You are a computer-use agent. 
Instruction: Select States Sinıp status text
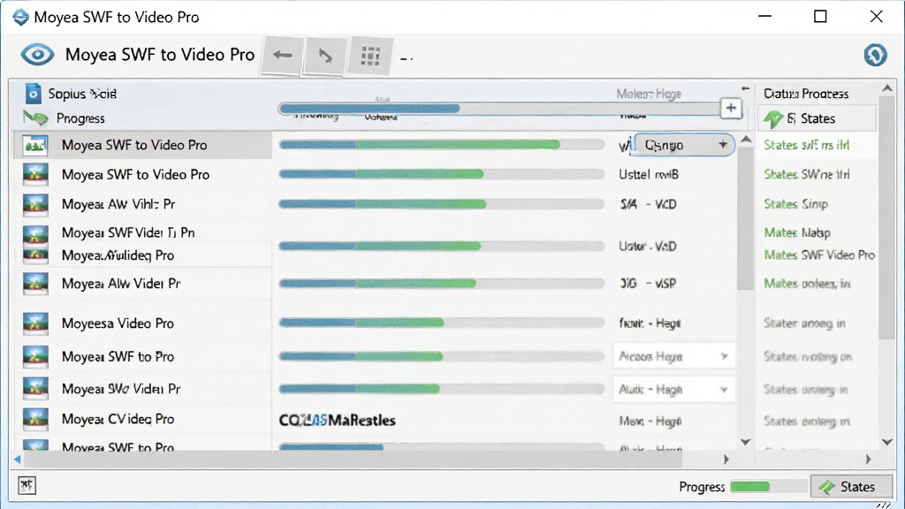796,204
